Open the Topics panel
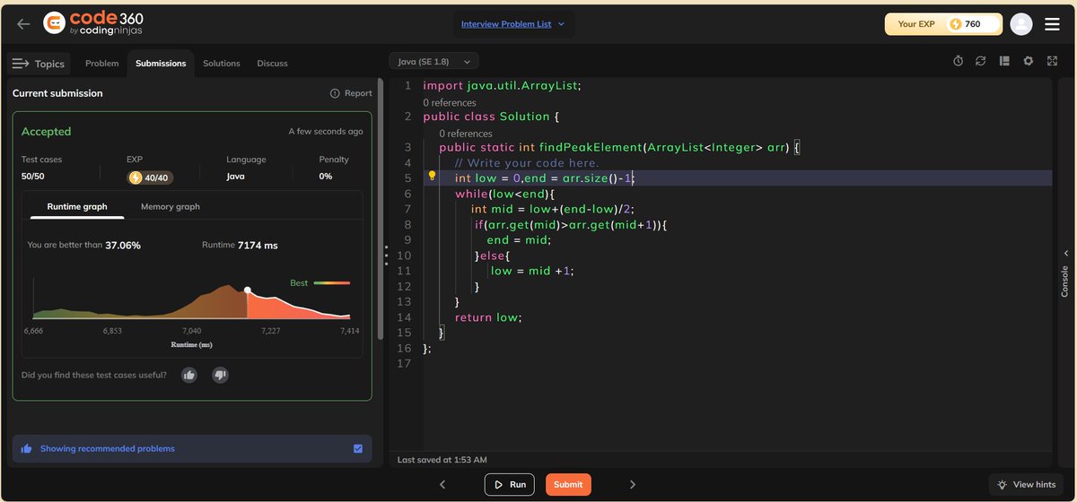 [x=39, y=64]
